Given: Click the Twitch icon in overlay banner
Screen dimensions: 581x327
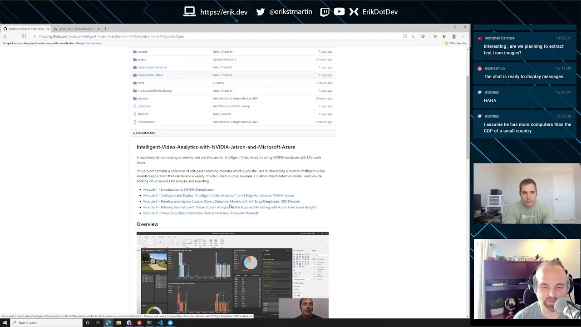Looking at the screenshot, I should pyautogui.click(x=325, y=12).
